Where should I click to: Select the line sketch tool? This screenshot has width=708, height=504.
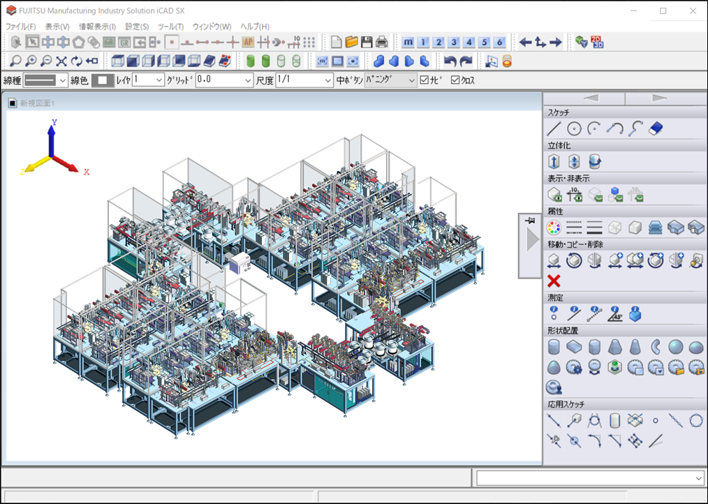tap(554, 128)
